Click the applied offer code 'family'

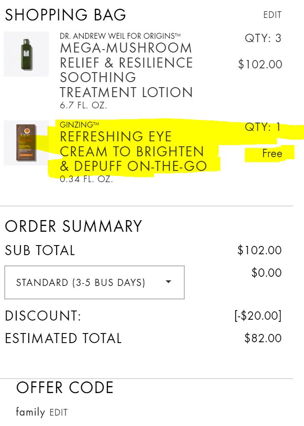pos(30,412)
